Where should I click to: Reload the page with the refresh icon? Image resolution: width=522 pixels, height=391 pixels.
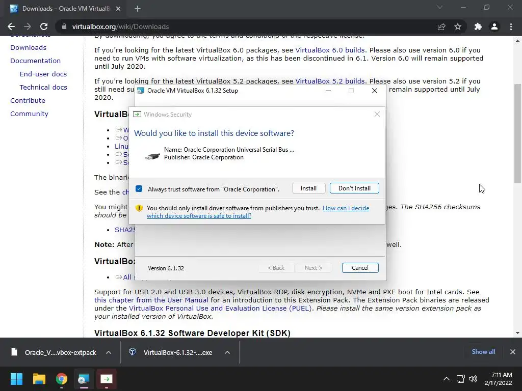(x=44, y=26)
